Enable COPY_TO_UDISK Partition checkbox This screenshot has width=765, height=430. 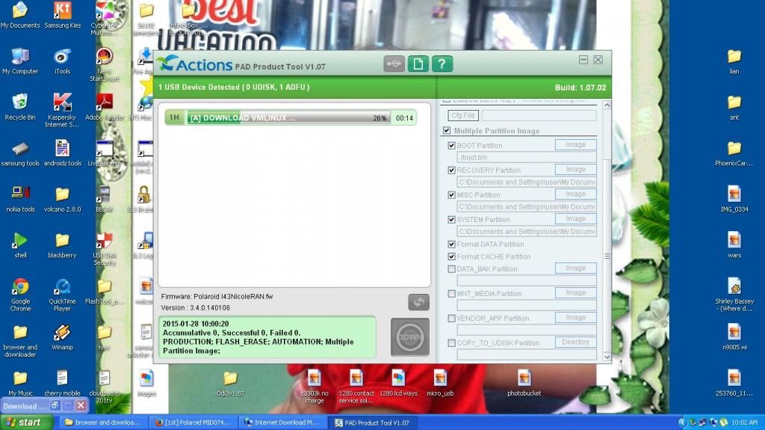coord(451,343)
